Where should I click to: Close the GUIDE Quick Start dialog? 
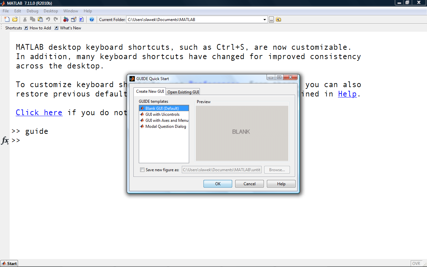(290, 77)
